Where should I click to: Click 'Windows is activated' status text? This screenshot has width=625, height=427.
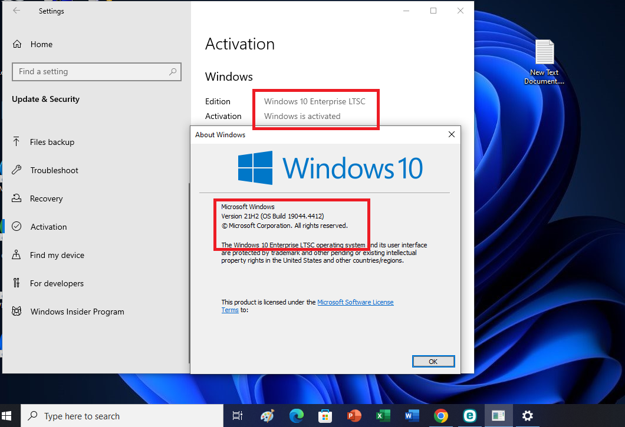coord(302,116)
